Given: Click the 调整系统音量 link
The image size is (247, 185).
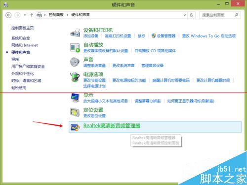Looking at the screenshot, I should point(94,66).
